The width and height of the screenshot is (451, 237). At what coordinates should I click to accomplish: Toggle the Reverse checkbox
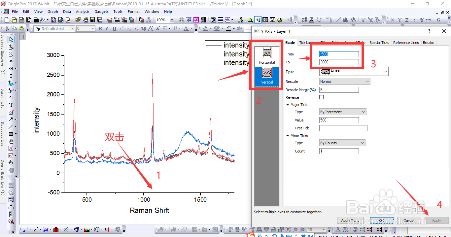[322, 97]
